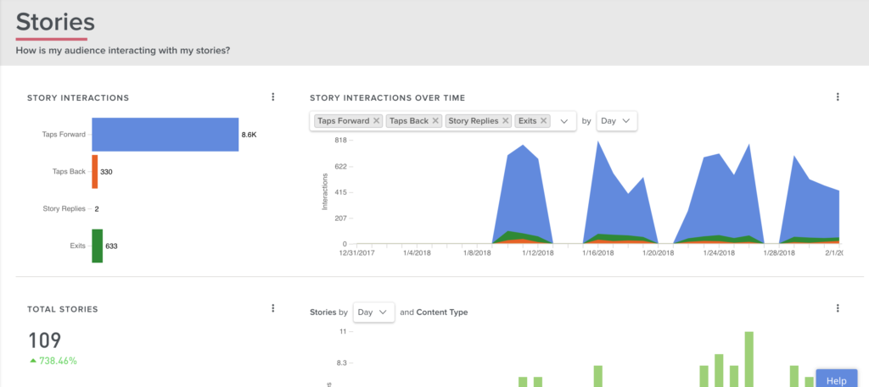Image resolution: width=869 pixels, height=387 pixels.
Task: Remove the Taps Forward tag
Action: click(x=376, y=121)
